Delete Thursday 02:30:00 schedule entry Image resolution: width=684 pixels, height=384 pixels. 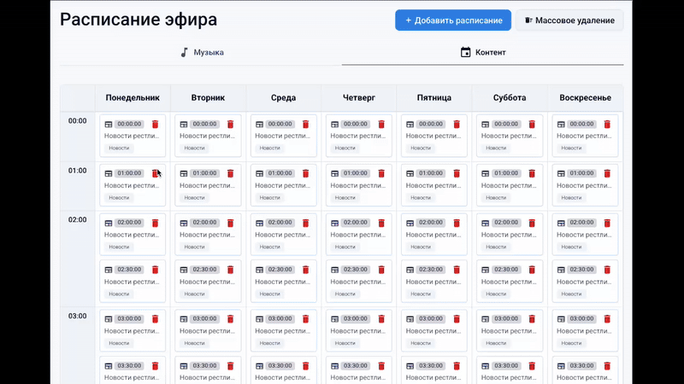[381, 269]
